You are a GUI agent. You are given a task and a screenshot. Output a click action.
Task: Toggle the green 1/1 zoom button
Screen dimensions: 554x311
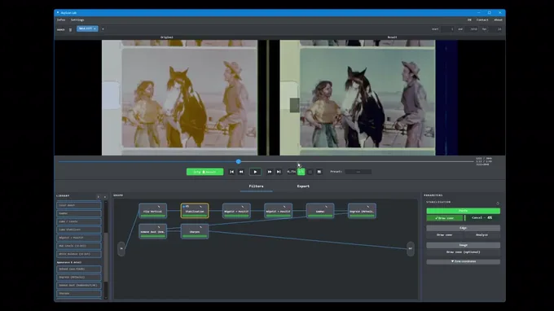pyautogui.click(x=301, y=172)
